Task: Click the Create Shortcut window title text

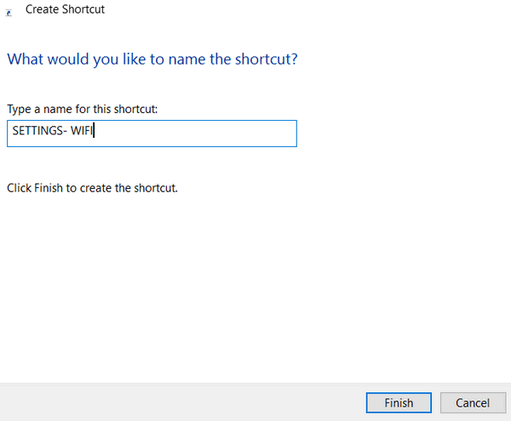Action: [65, 9]
